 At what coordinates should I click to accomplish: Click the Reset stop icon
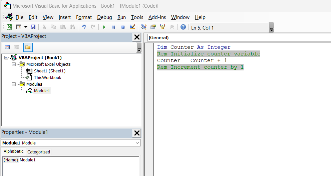coord(123,27)
